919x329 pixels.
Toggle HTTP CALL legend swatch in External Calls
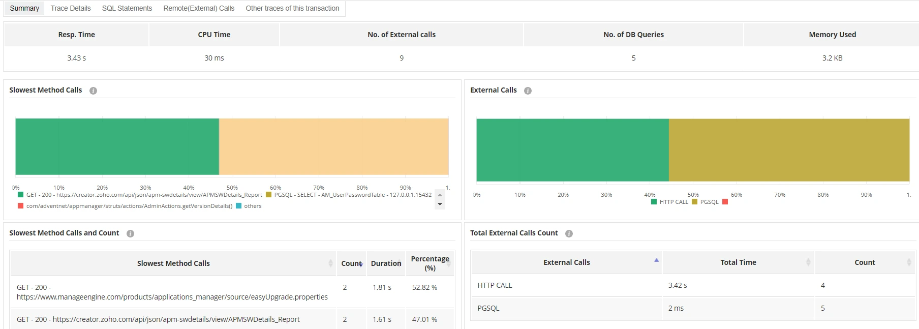pyautogui.click(x=654, y=202)
